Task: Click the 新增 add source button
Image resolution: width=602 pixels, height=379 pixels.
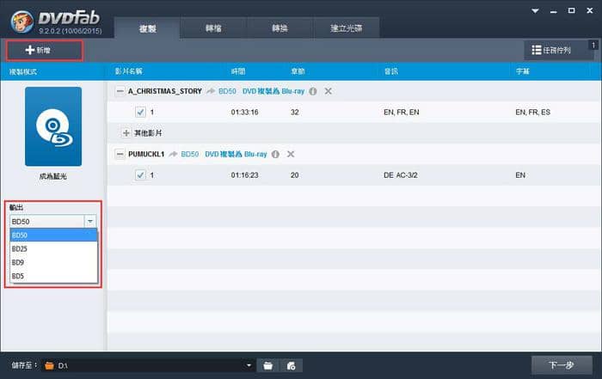Action: click(x=44, y=50)
